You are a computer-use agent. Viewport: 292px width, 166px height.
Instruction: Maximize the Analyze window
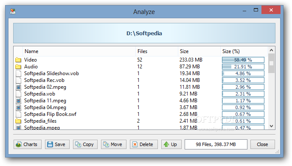[x=256, y=10]
